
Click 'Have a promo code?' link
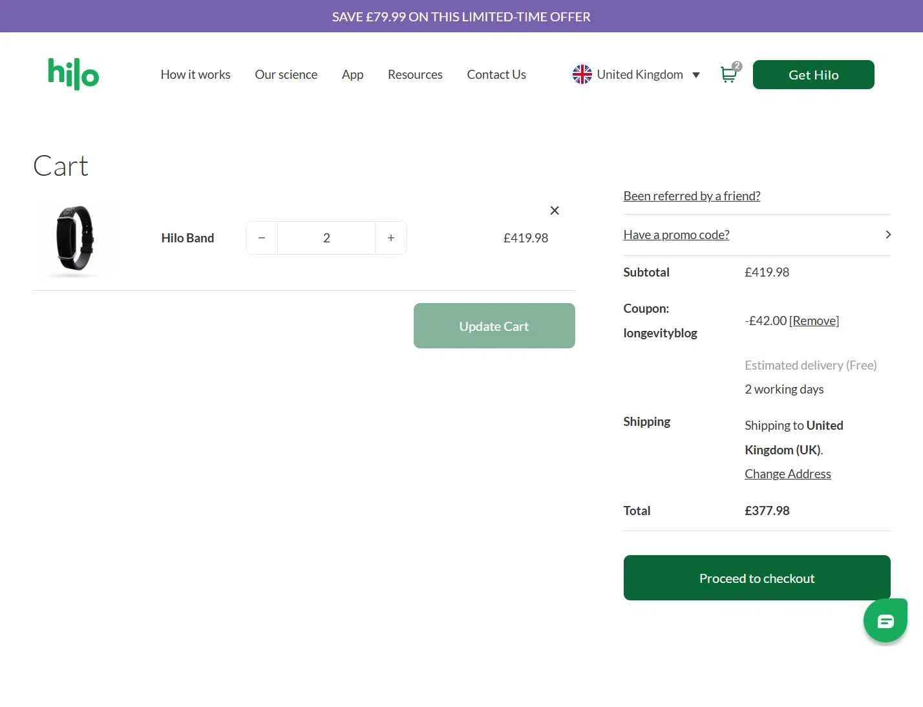[x=676, y=235]
